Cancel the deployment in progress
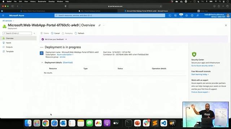The image size is (231, 129). coord(55,33)
